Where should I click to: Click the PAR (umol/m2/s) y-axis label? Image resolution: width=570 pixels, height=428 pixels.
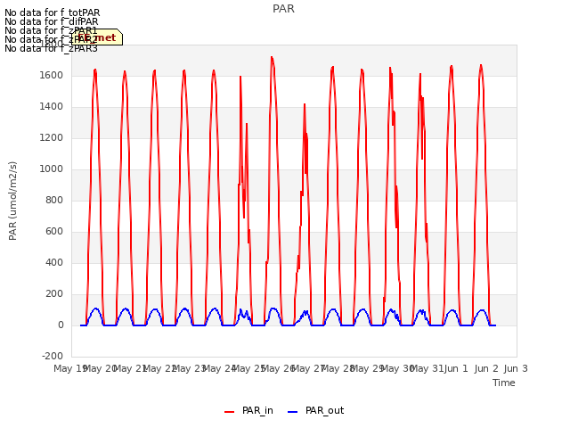click(12, 201)
